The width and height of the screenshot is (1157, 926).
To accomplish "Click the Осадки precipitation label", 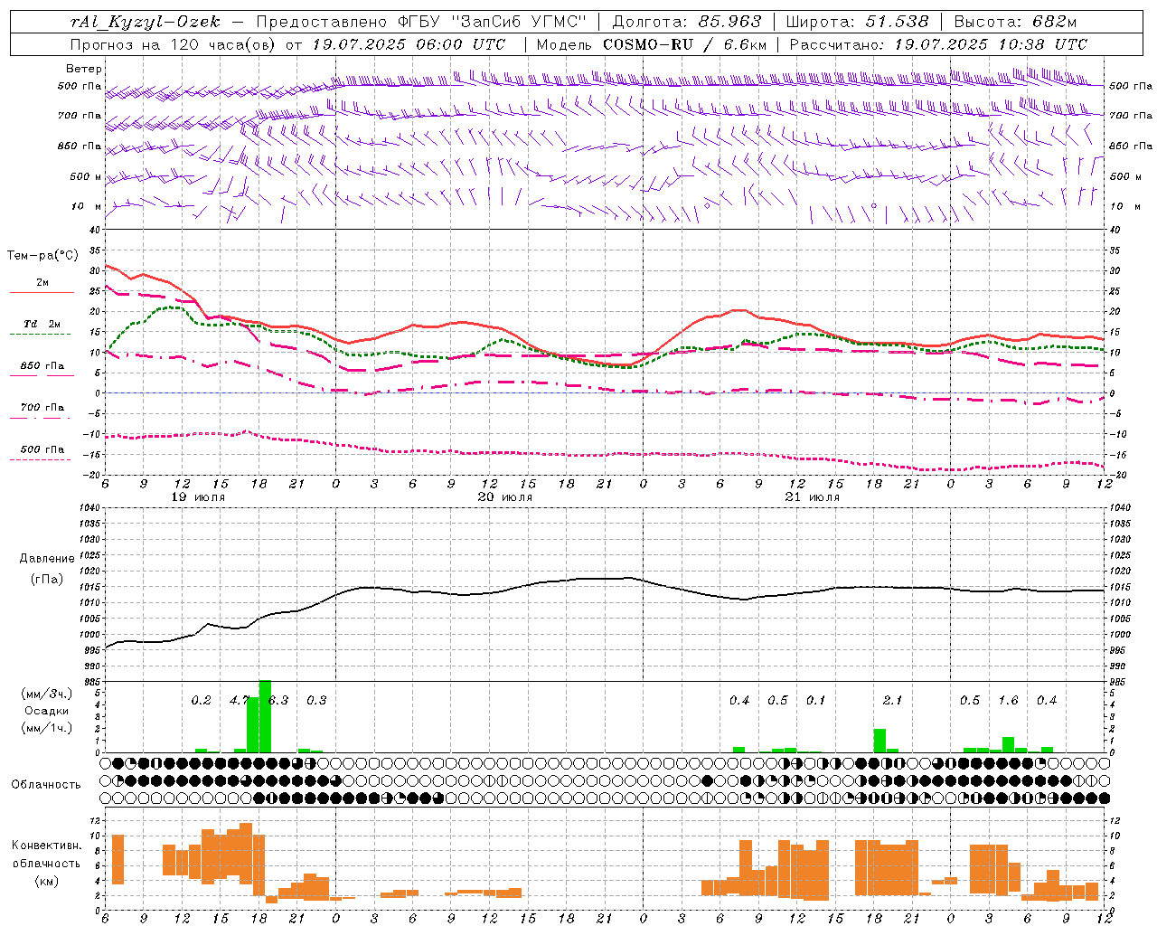I will click(x=47, y=711).
